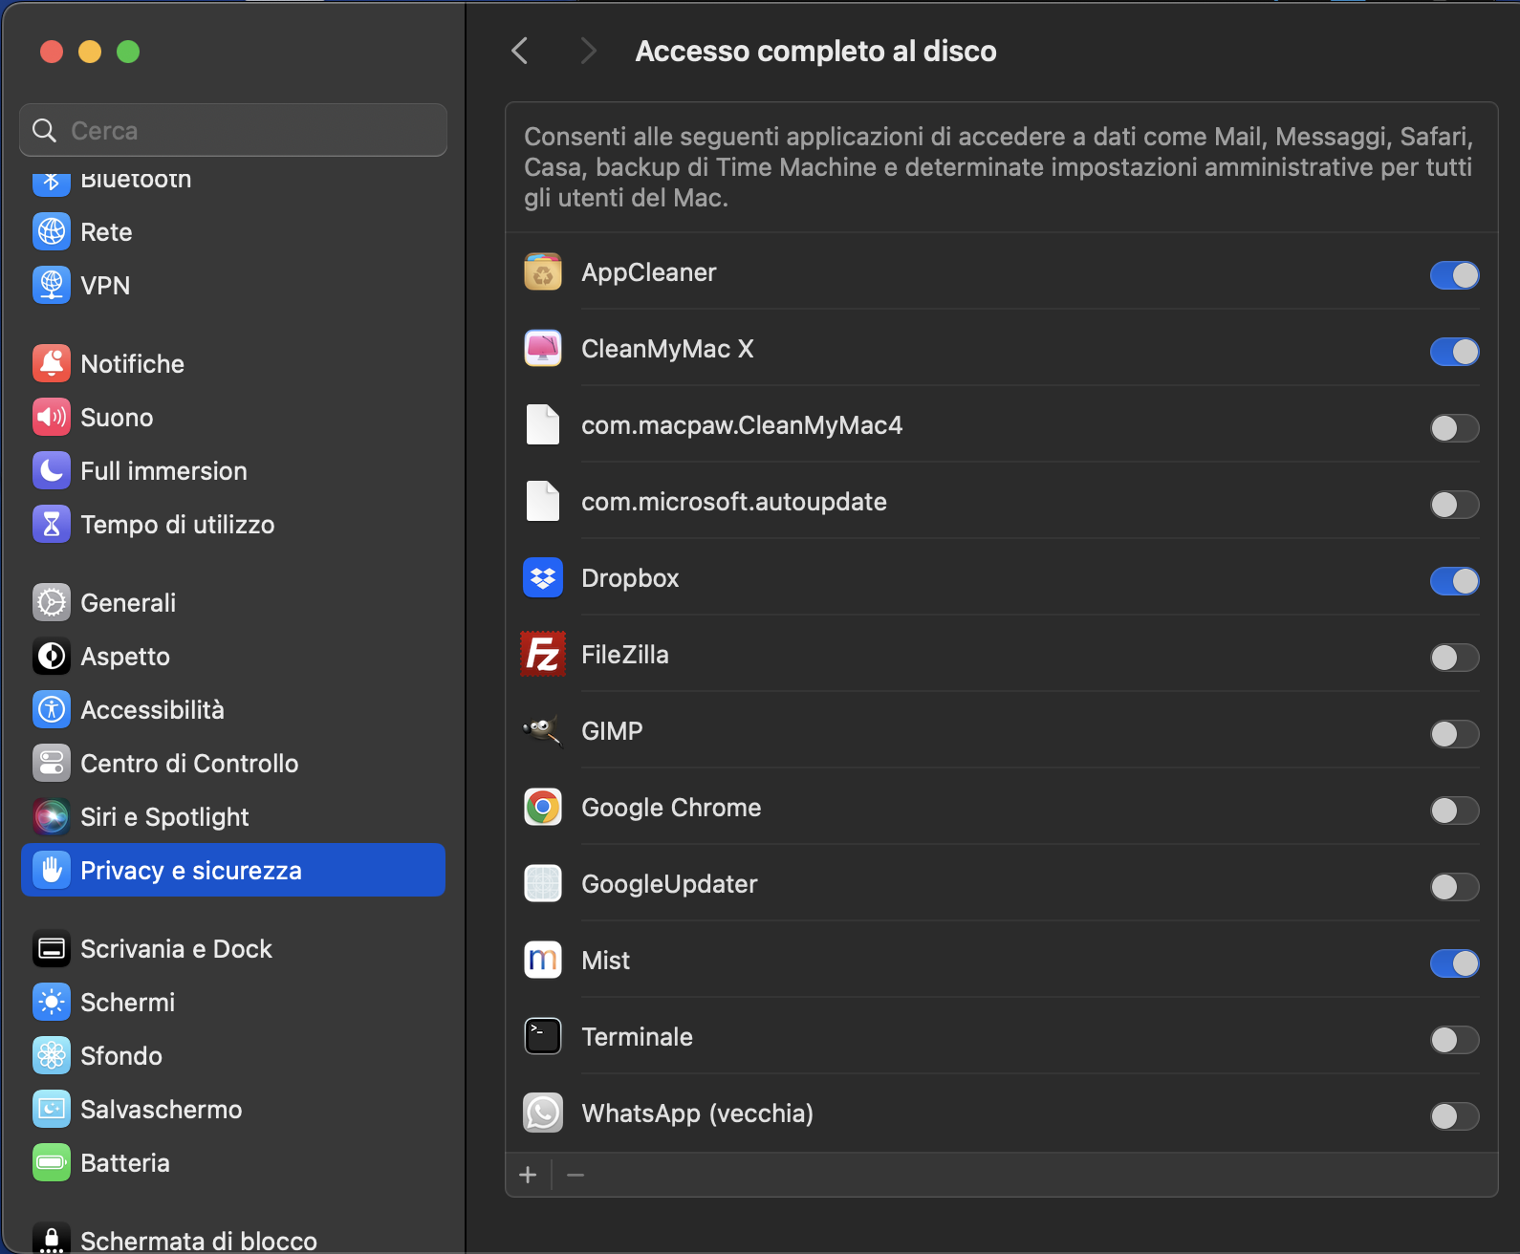Select the com.microsoft.autoupdate row label

click(734, 502)
